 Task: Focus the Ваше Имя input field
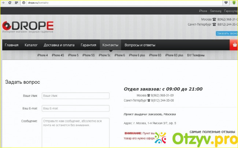click(75, 96)
